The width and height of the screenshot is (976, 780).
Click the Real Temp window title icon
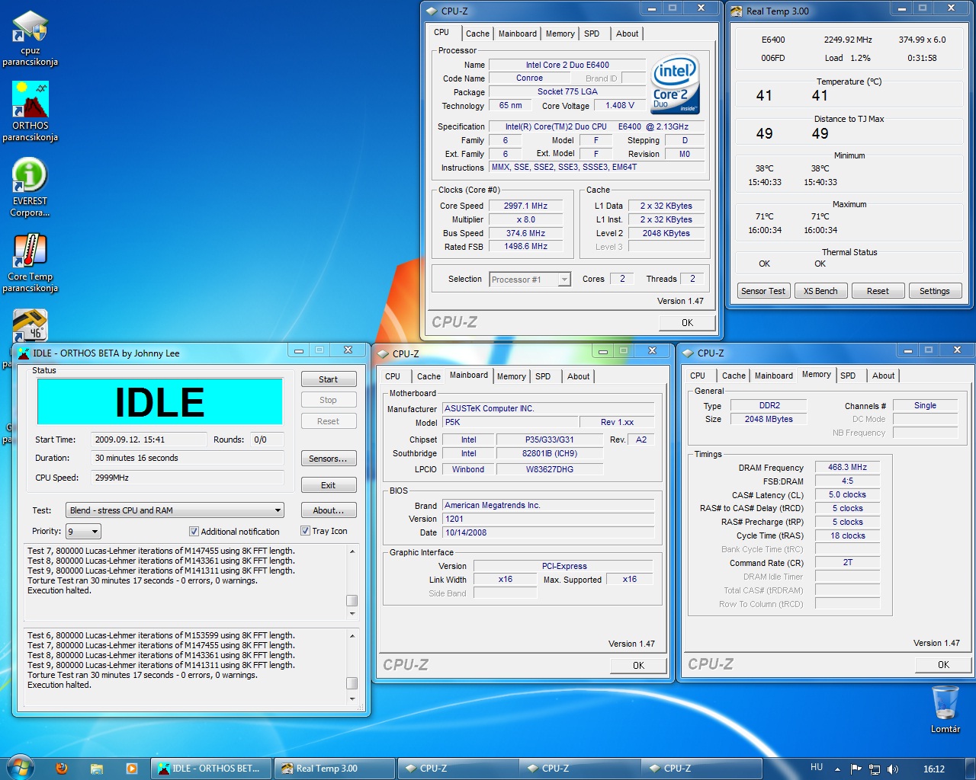[737, 11]
